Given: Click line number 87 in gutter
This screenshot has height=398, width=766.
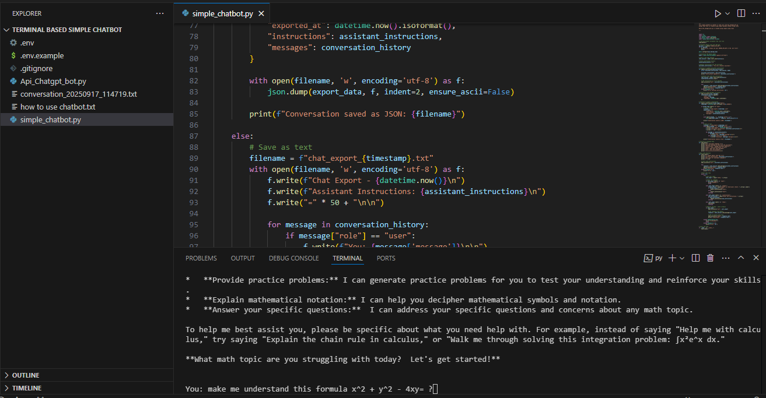Looking at the screenshot, I should click(194, 136).
